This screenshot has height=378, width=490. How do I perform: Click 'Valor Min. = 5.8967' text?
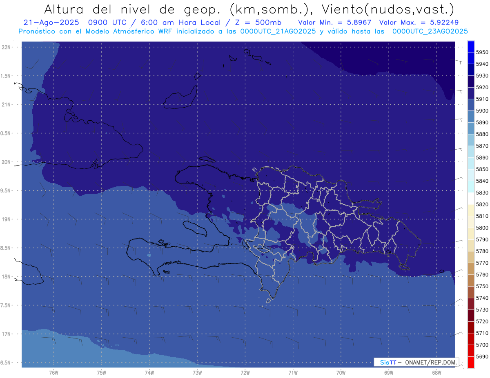pyautogui.click(x=334, y=22)
